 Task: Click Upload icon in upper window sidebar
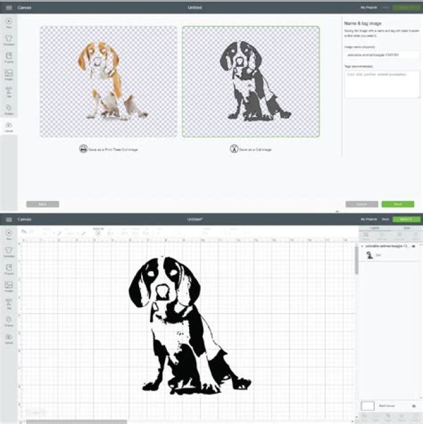pos(9,127)
